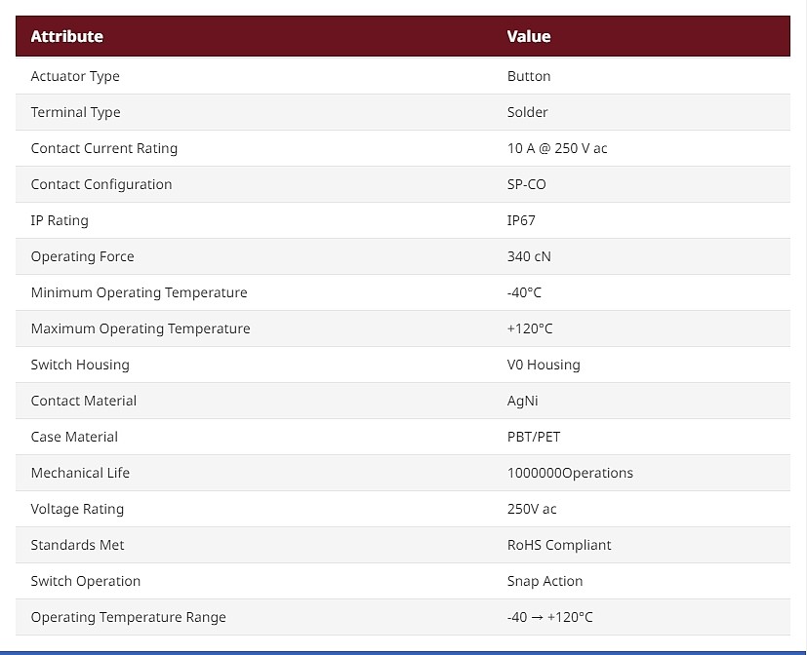807x655 pixels.
Task: Select the +120°C maximum temperature value
Action: coord(530,328)
